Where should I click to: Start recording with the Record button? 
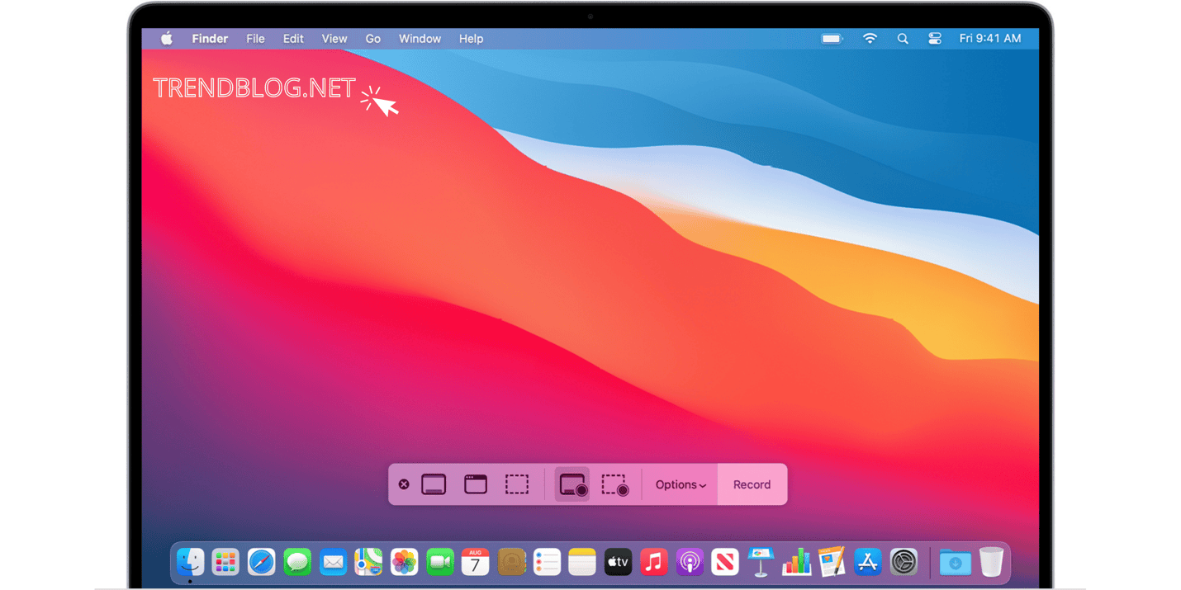(752, 484)
